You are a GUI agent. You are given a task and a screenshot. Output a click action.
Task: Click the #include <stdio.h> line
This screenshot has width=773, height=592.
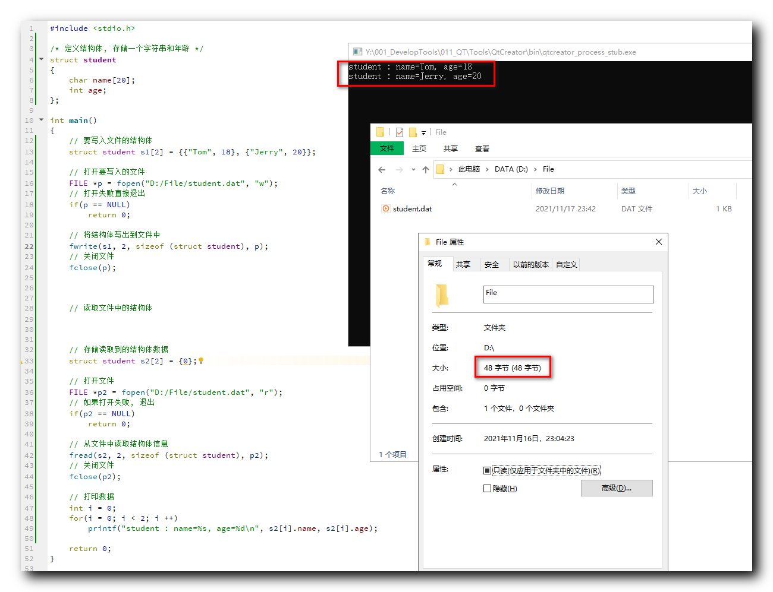(x=93, y=28)
